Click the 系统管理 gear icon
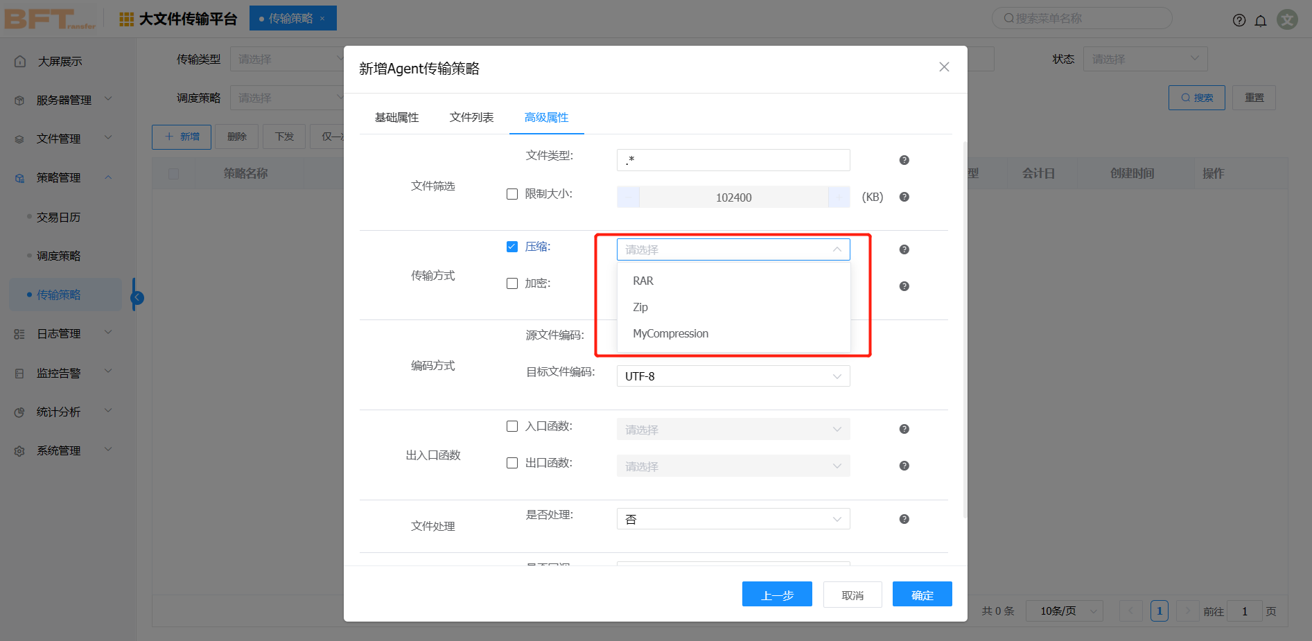 [19, 451]
